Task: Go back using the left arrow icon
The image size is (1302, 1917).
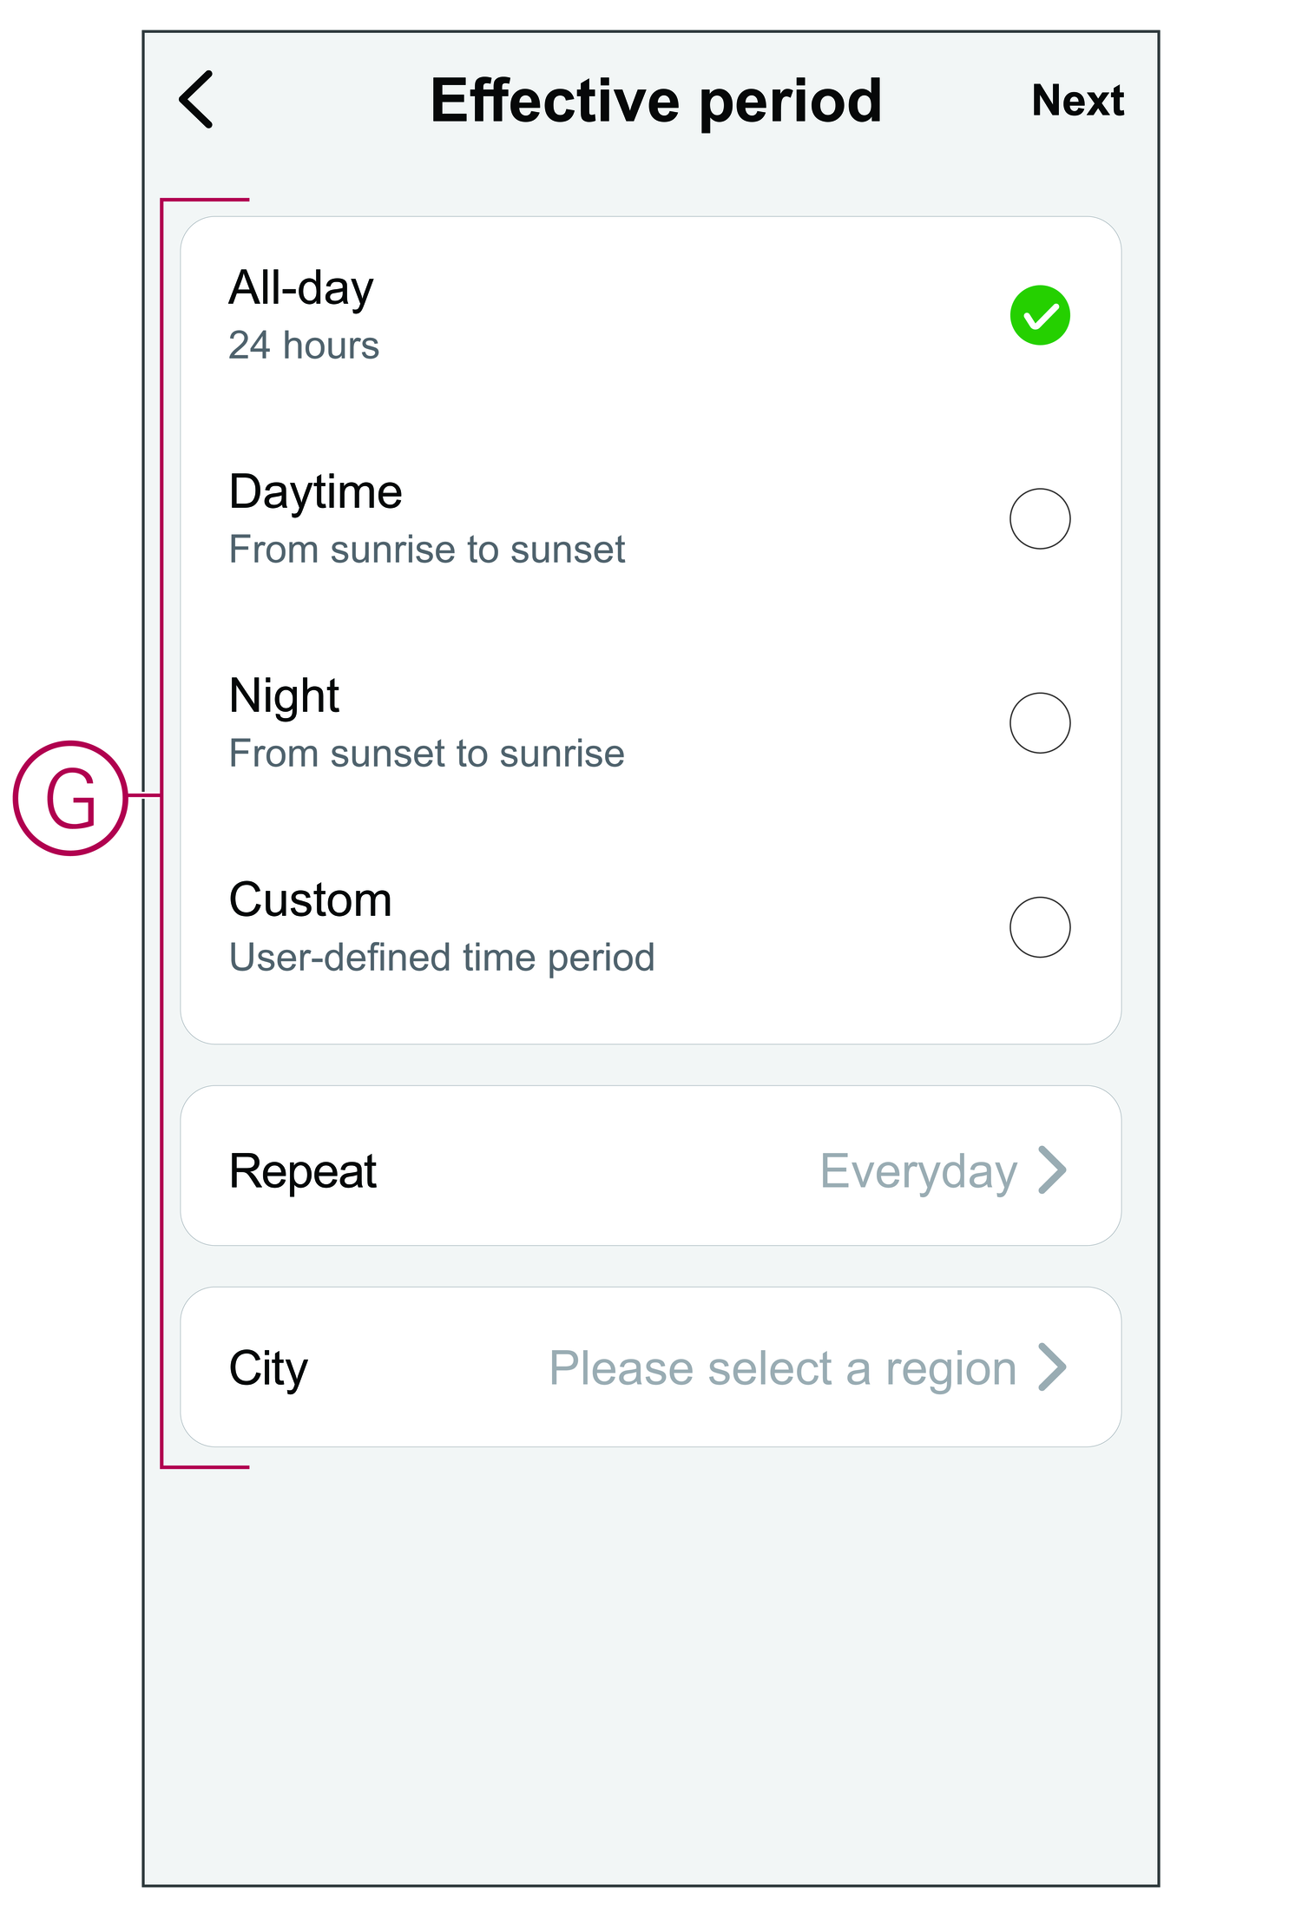Action: pos(197,100)
